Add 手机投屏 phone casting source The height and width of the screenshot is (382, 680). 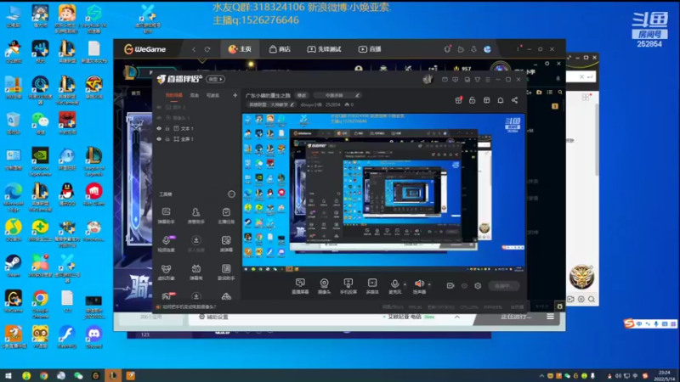[x=348, y=286]
